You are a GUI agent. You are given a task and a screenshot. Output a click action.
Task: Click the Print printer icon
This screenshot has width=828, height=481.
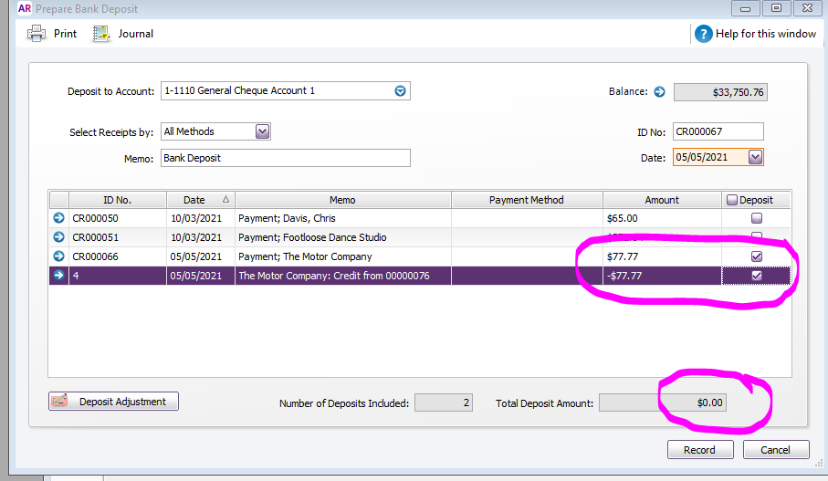click(x=37, y=34)
